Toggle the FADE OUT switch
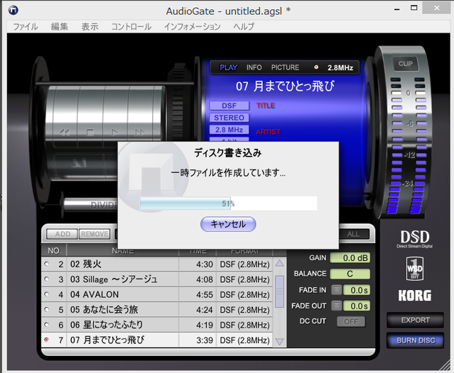Screen dimensions: 454x373 [x=337, y=306]
